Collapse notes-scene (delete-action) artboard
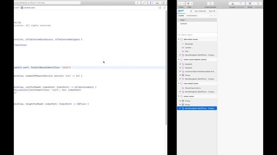The height and width of the screenshot is (155, 277). [179, 59]
